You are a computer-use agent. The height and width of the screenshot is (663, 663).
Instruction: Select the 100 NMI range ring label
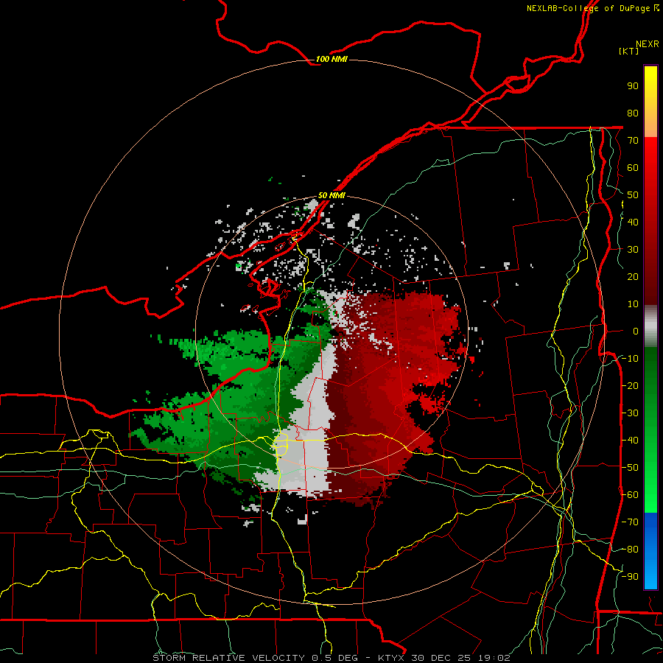click(331, 59)
